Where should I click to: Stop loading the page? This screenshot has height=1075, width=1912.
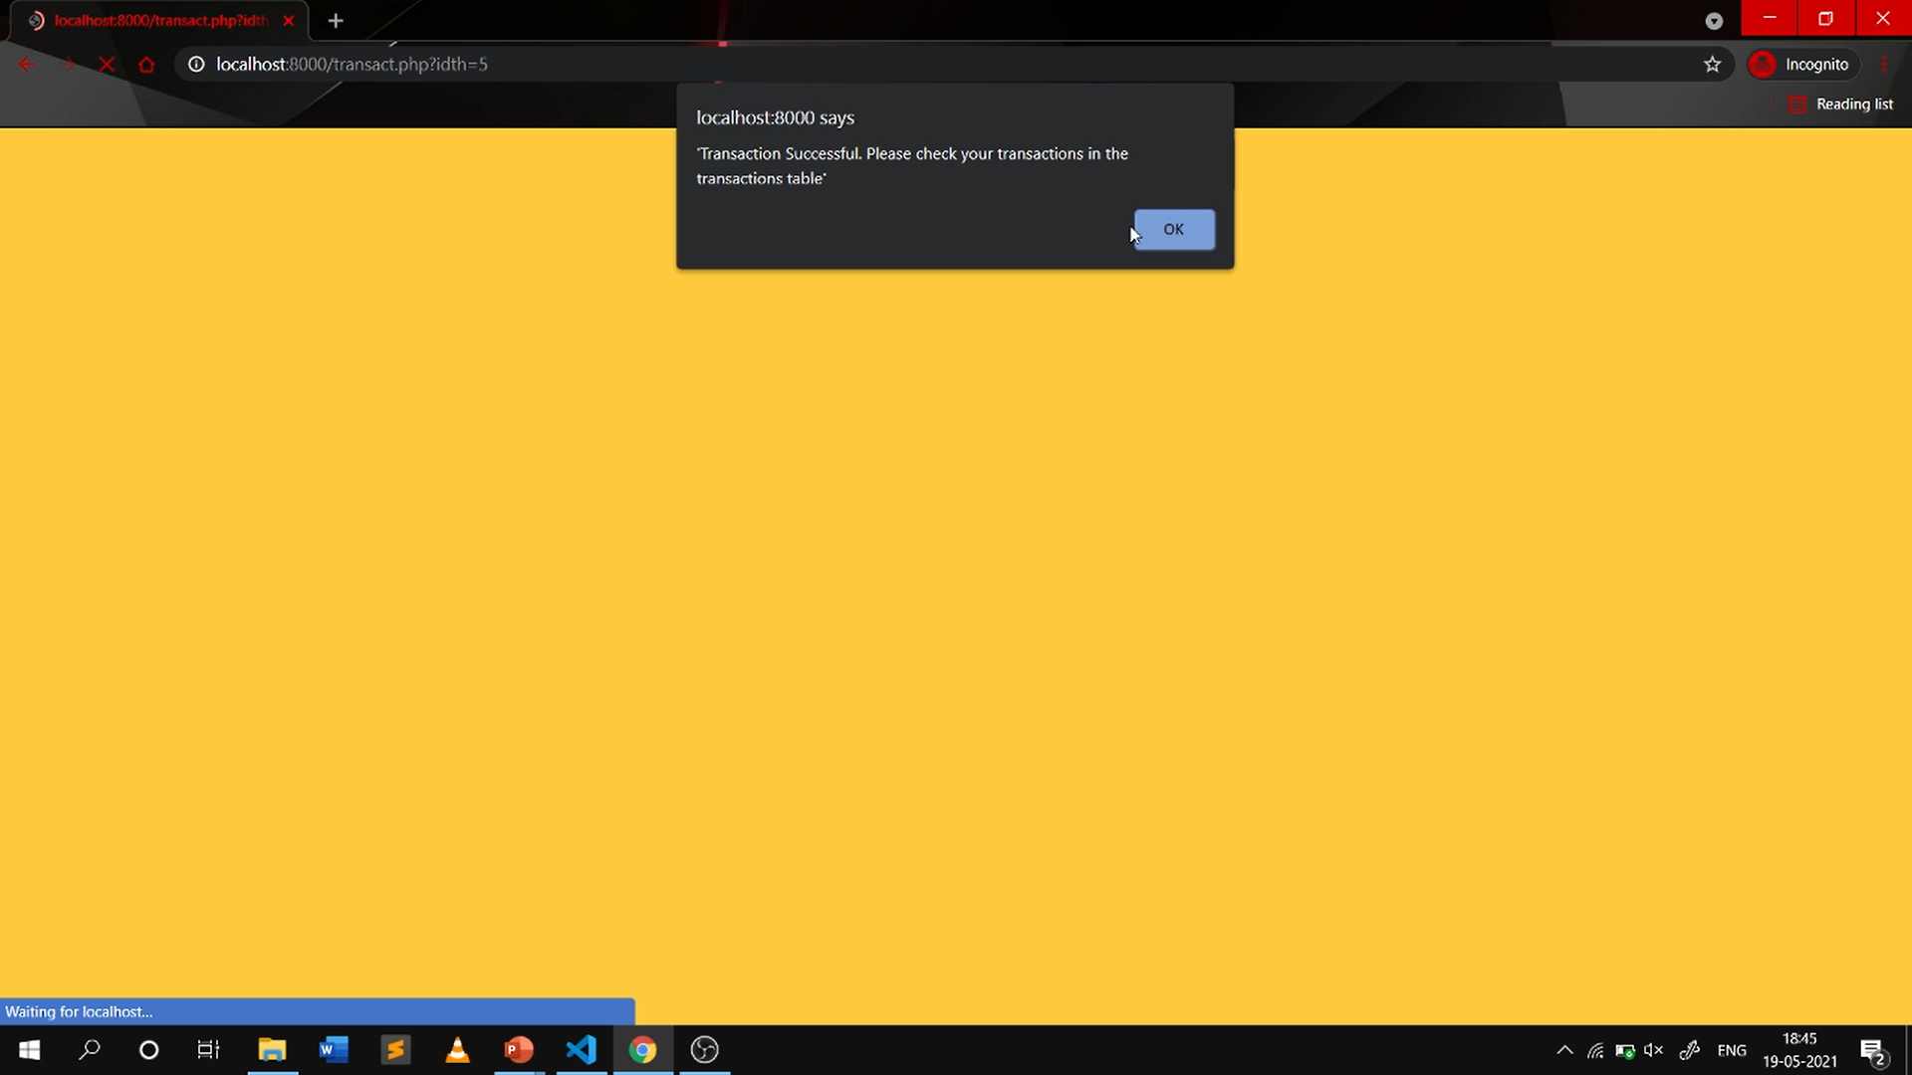click(107, 65)
